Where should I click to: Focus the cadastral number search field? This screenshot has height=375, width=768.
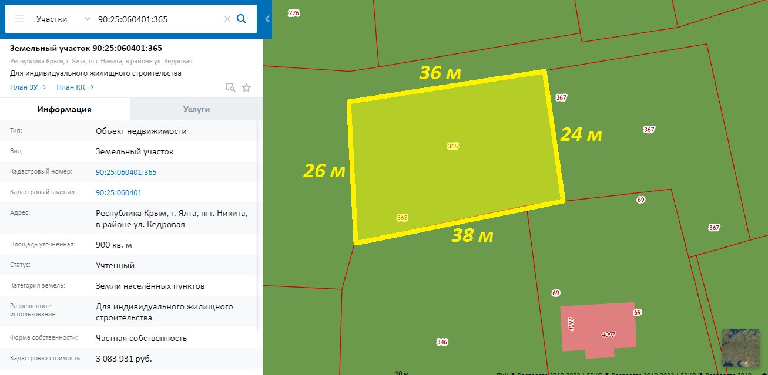(159, 19)
